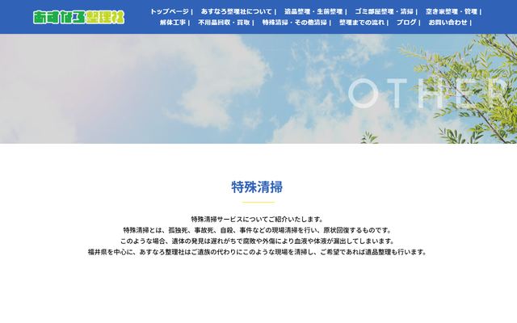Open 整理までの流れ link
Viewport: 517px width, 323px height.
point(362,23)
